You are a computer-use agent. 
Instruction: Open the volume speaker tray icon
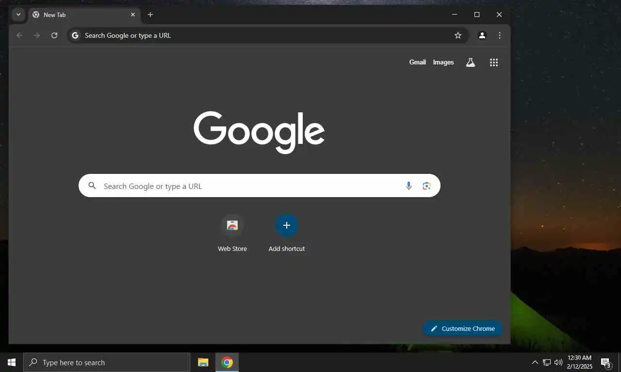[558, 362]
